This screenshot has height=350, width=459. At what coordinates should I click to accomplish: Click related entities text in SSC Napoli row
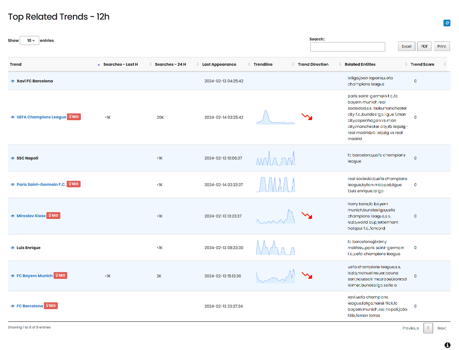pos(376,158)
